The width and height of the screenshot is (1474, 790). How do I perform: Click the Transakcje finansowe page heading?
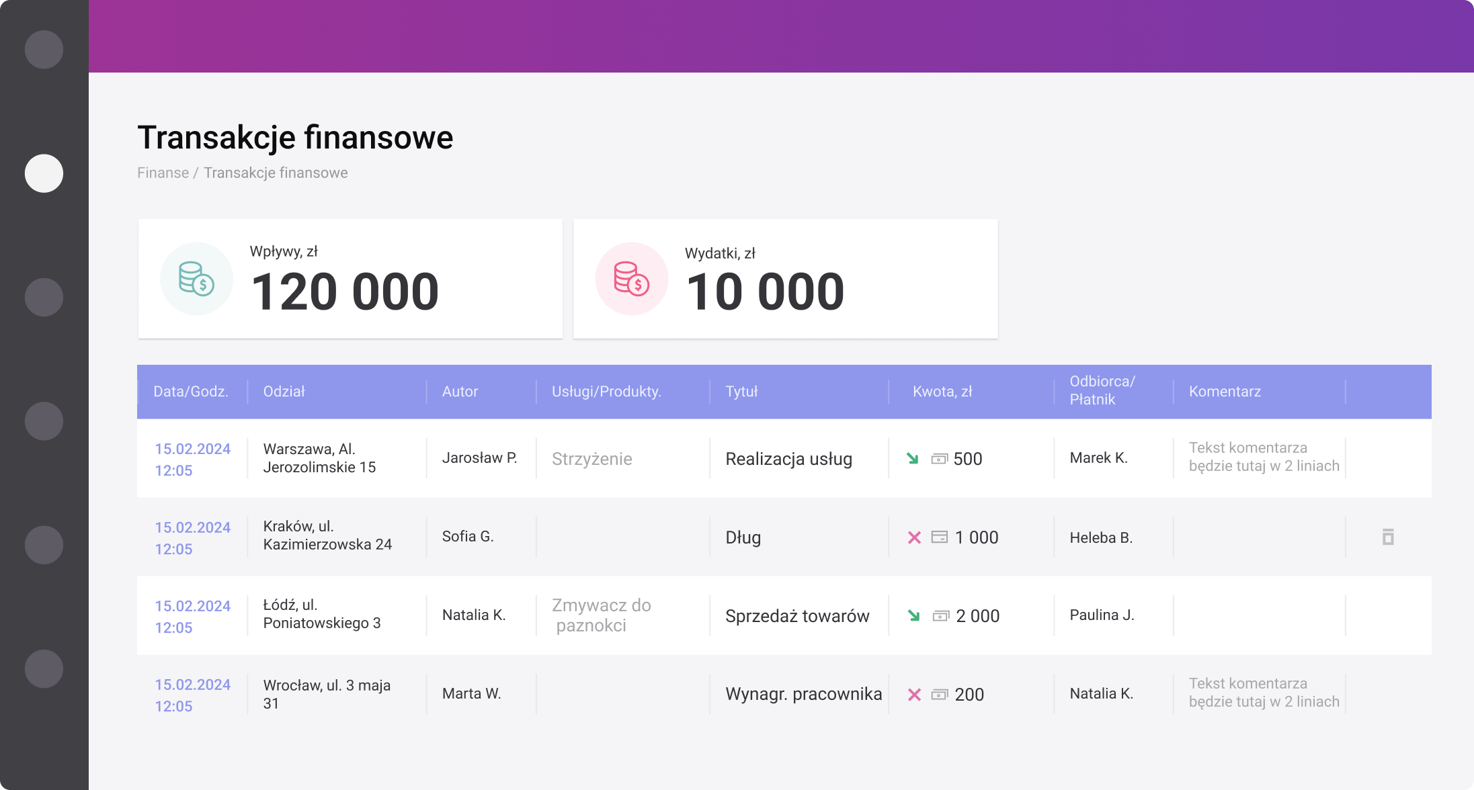(295, 138)
